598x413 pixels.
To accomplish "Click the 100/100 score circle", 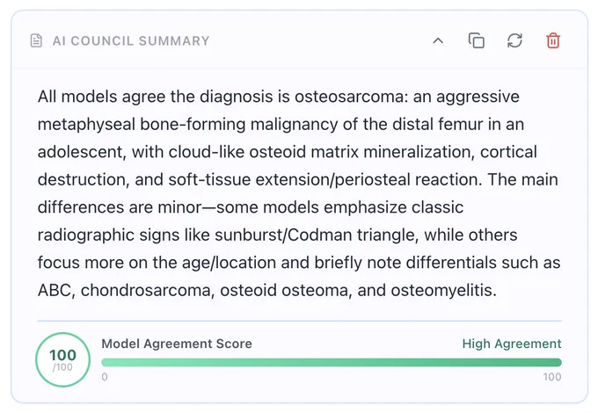I will 63,359.
